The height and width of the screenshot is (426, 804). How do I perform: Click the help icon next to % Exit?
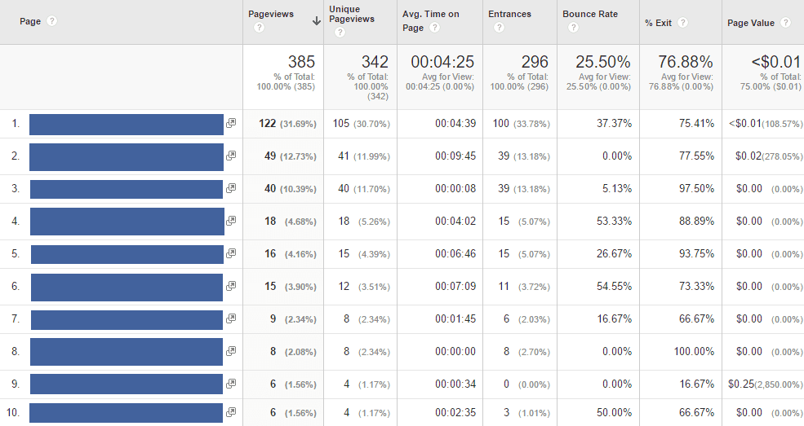[682, 23]
